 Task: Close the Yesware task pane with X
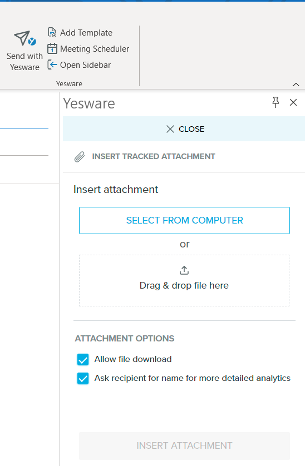[293, 102]
